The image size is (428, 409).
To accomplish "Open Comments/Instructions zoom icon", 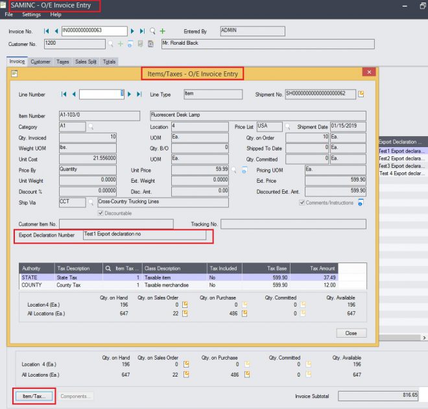I will pyautogui.click(x=361, y=202).
